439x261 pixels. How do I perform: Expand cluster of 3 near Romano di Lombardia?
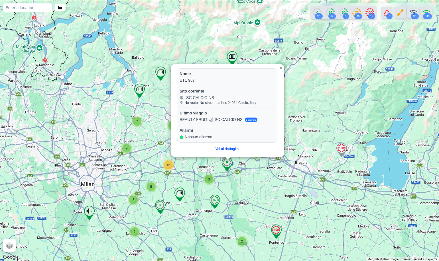209,179
